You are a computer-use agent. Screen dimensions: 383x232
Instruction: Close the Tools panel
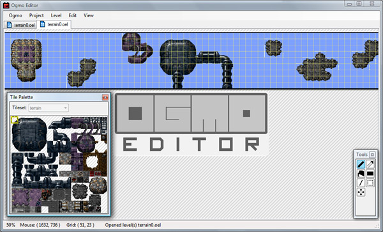pos(372,155)
